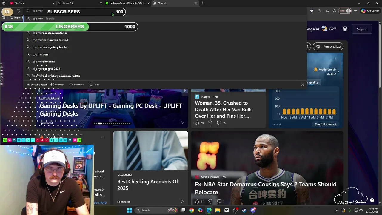Viewport: 382px width, 215px height.
Task: Open Best Checking Accounts Of 2025 article
Action: [148, 185]
